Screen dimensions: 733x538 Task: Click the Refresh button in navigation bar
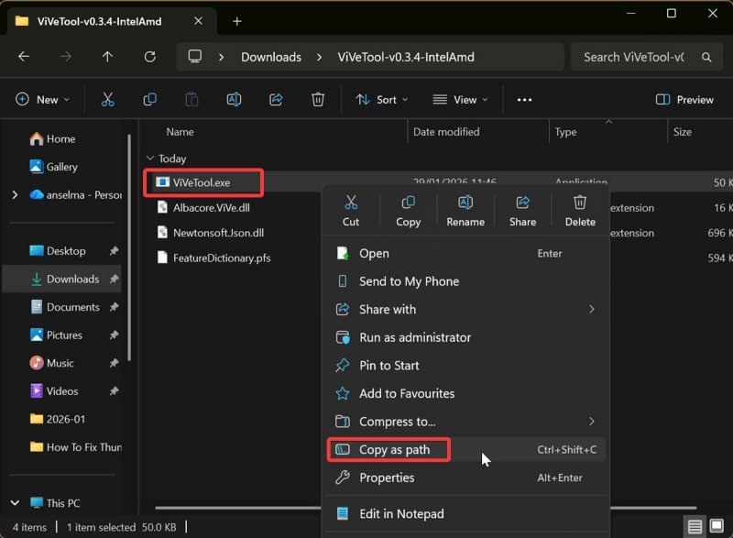point(150,57)
